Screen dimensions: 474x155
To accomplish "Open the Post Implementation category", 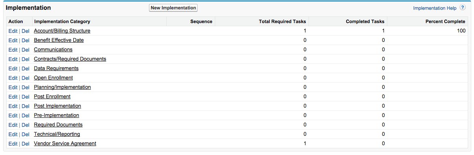I will [58, 106].
